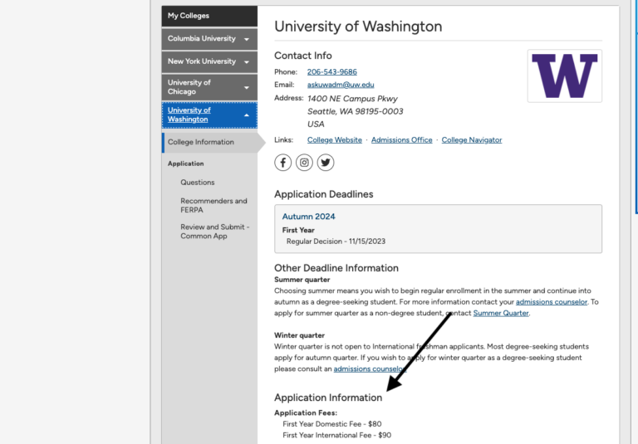Click Regular Decision - 11/15/2023 text

coord(336,242)
